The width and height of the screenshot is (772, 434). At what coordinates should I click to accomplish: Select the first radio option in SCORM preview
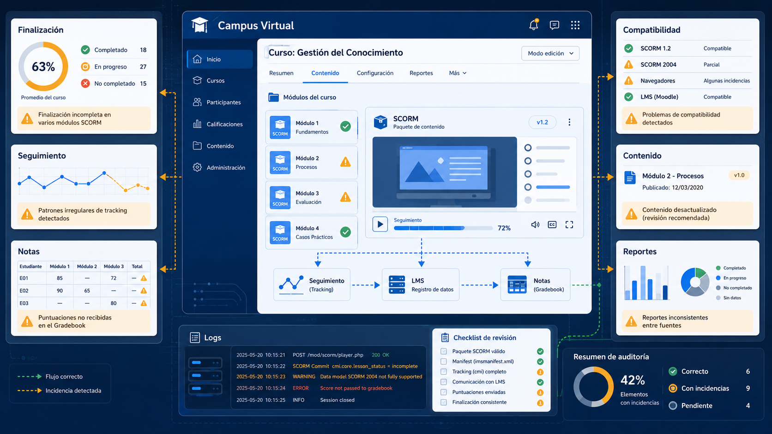(528, 148)
